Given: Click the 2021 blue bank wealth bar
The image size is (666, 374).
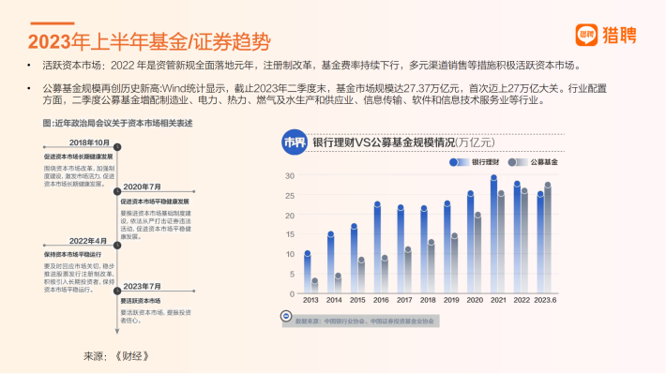Looking at the screenshot, I should [x=493, y=234].
